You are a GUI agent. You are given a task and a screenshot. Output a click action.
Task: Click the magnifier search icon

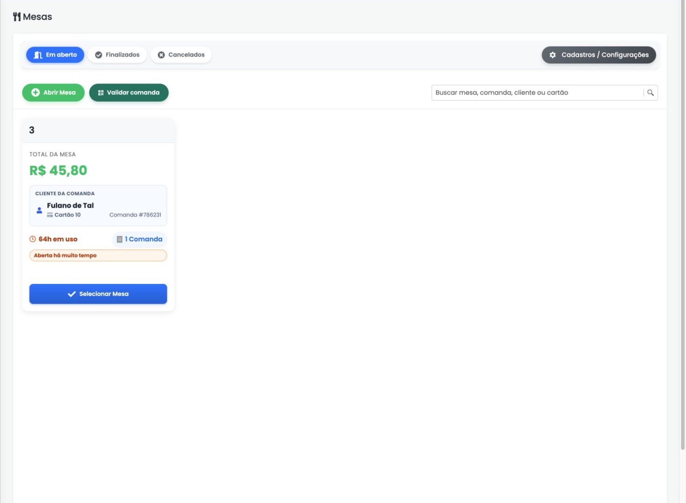pyautogui.click(x=650, y=93)
